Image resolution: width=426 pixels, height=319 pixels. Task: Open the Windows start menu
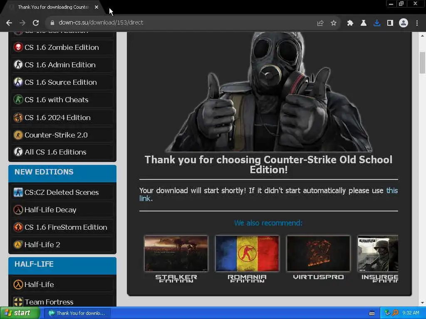click(x=20, y=313)
